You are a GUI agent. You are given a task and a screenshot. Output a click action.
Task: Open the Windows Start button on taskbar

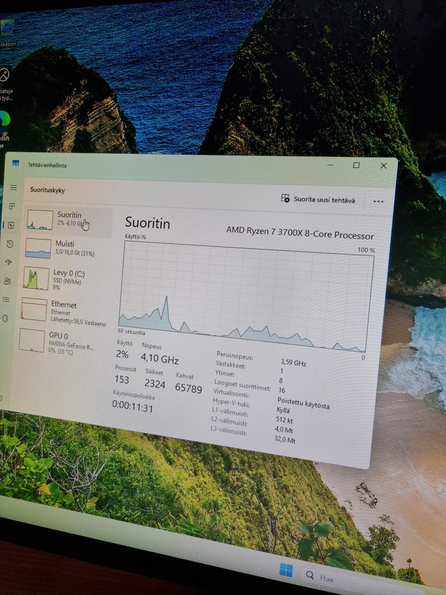pyautogui.click(x=285, y=569)
